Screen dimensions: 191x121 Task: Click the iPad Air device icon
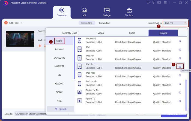79,58
